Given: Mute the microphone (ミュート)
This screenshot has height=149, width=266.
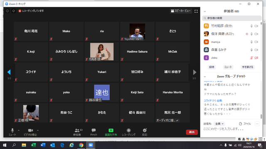Looking at the screenshot, I should click(12, 132).
